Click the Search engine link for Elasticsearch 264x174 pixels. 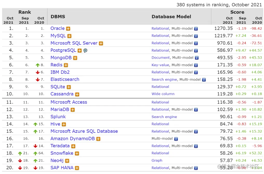pos(164,80)
